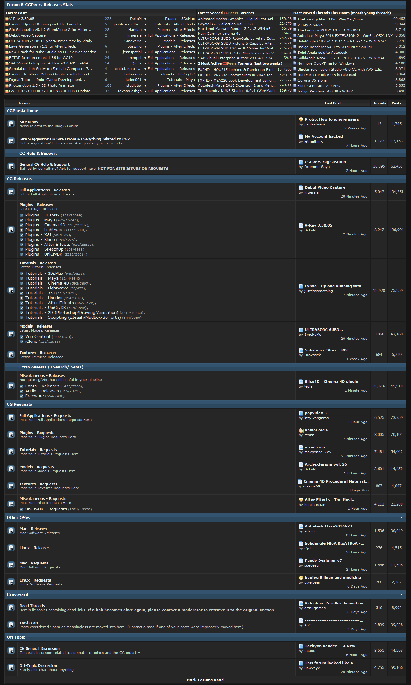Open the Extra Assests (+Search/-Stats) header
This screenshot has height=685, width=411.
tap(51, 367)
